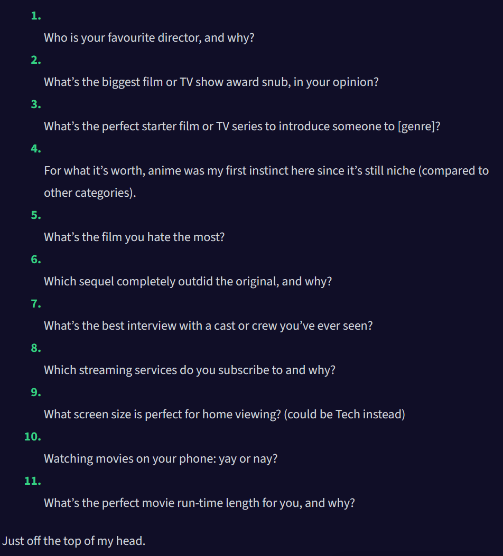Click the best interview question text
The image size is (503, 556).
(208, 325)
